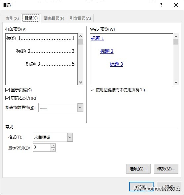Increase 显示级别 with the up spinner arrow
The width and height of the screenshot is (184, 195).
point(53,146)
